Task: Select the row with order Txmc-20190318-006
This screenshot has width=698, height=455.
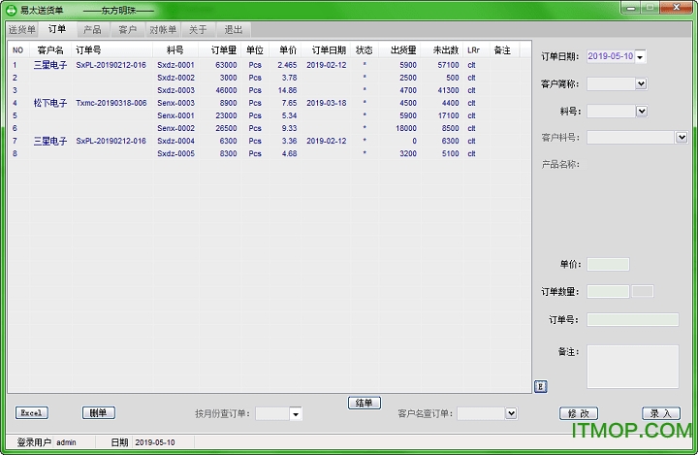Action: (111, 103)
